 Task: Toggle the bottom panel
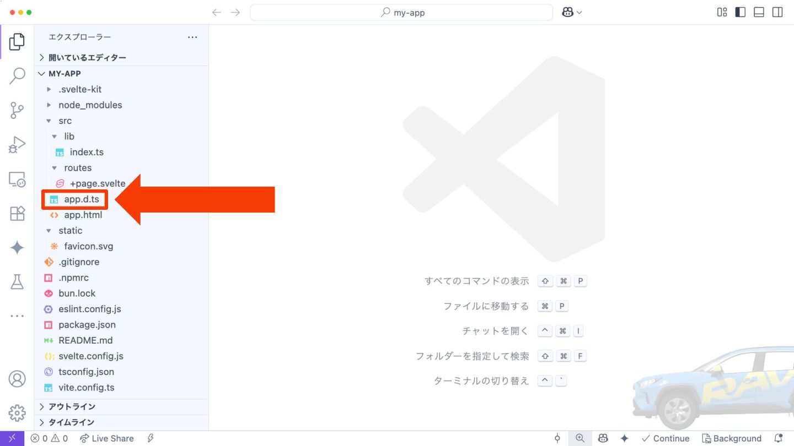click(x=759, y=12)
